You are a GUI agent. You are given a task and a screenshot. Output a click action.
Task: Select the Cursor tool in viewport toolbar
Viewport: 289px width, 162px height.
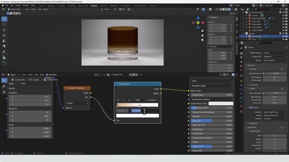tap(4, 24)
